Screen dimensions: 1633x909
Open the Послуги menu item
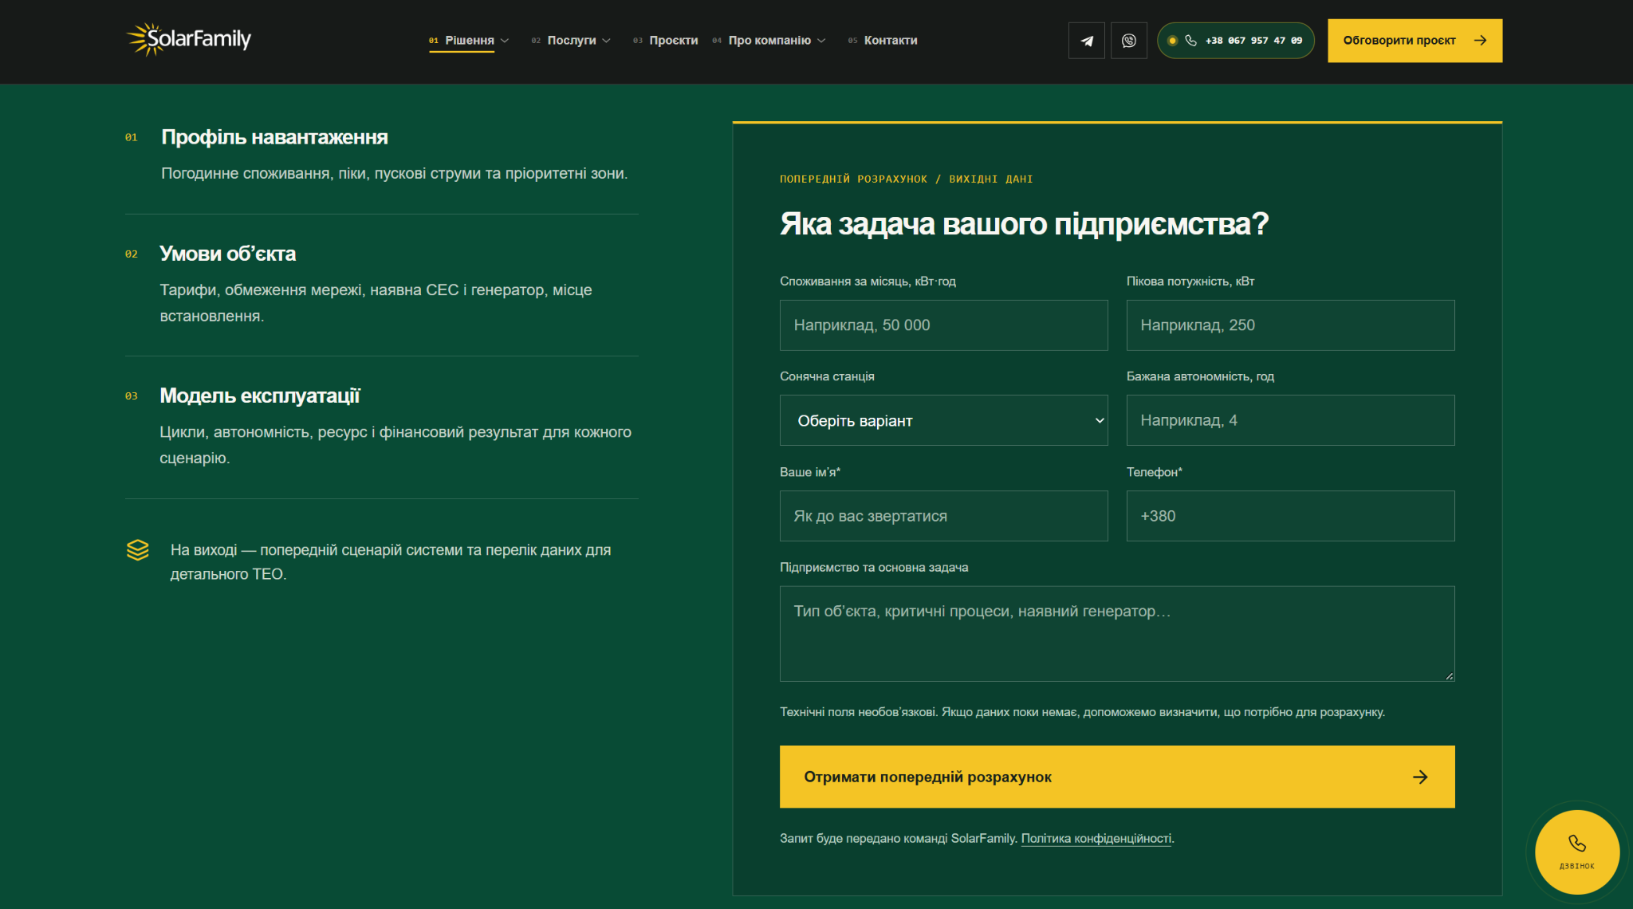(571, 41)
